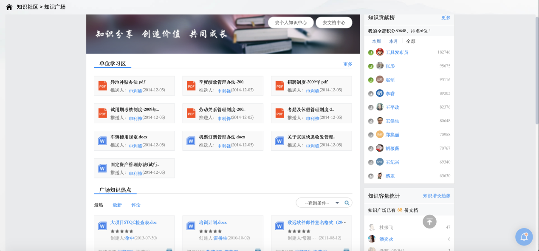Click the back-to-top arrow button

point(429,222)
